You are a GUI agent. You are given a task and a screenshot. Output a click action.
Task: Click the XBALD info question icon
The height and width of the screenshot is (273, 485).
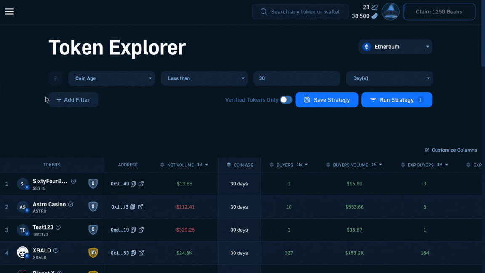point(56,250)
